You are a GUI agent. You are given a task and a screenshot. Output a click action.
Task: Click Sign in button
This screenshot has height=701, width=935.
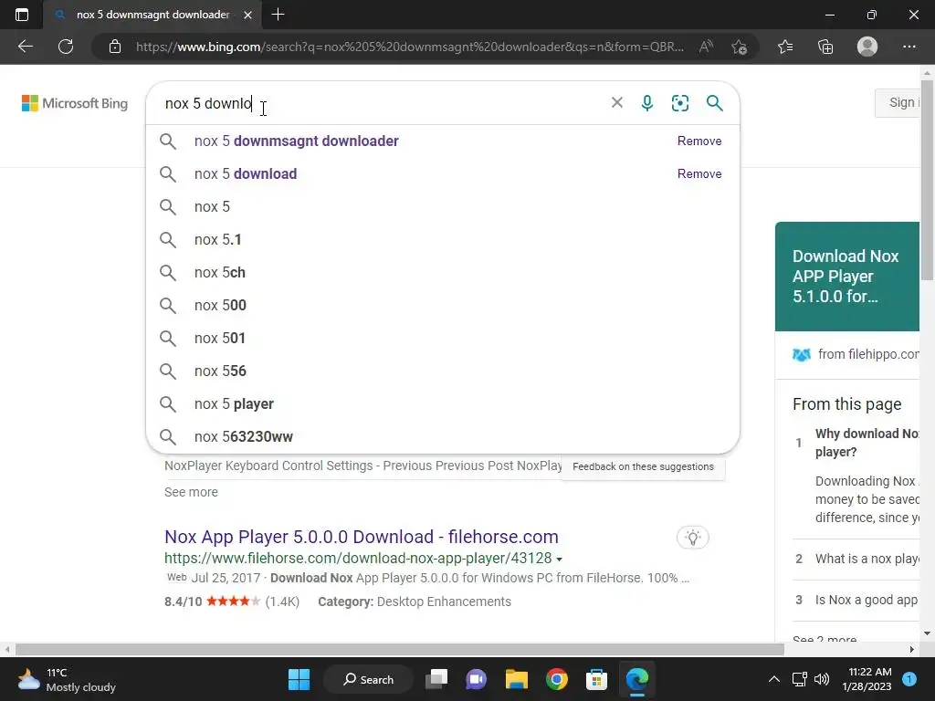pos(898,102)
